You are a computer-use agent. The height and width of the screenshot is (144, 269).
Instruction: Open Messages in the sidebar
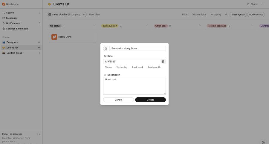12,18
